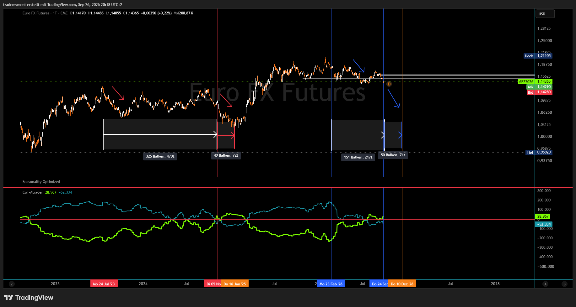Image resolution: width=576 pixels, height=307 pixels.
Task: Click the 6EZ2026 last price label
Action: coord(535,81)
